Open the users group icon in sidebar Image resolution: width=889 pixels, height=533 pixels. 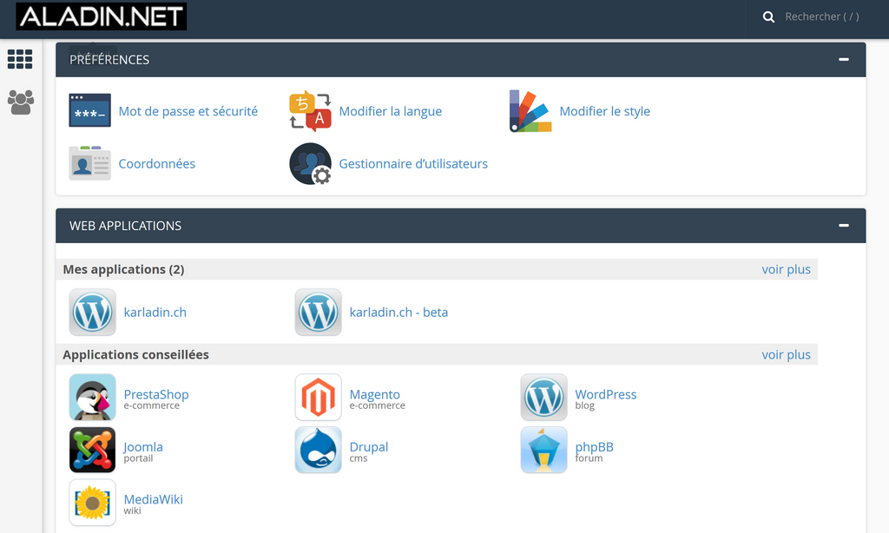point(20,102)
